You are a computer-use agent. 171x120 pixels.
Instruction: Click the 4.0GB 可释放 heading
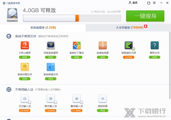pos(39,10)
